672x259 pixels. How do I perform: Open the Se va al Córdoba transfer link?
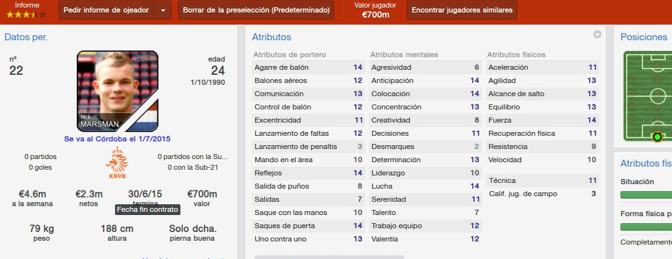click(117, 139)
